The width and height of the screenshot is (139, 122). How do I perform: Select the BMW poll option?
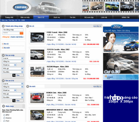pyautogui.click(x=4, y=115)
